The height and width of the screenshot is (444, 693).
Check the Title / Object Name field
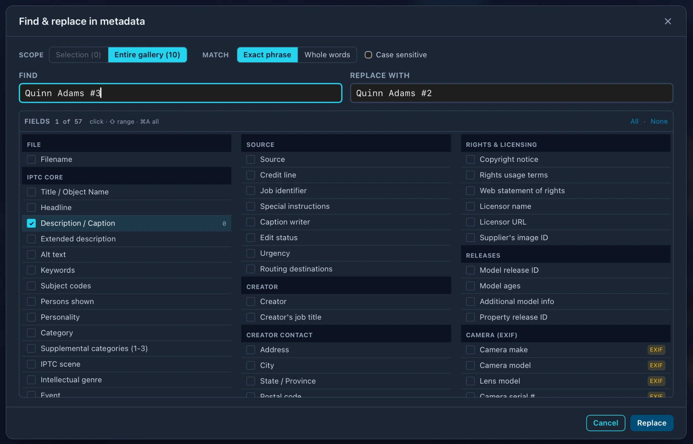click(x=31, y=192)
